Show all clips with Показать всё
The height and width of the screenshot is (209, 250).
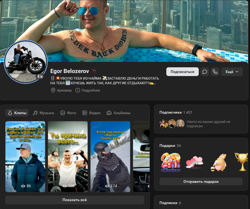click(x=74, y=200)
